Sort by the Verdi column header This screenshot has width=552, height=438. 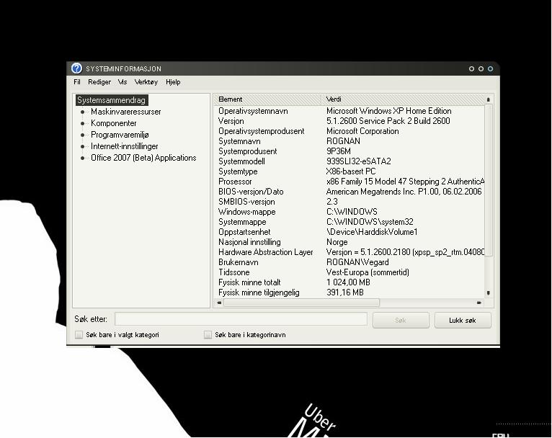click(x=403, y=99)
